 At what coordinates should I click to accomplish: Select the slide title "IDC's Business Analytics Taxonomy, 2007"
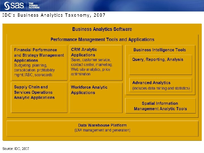(54, 15)
